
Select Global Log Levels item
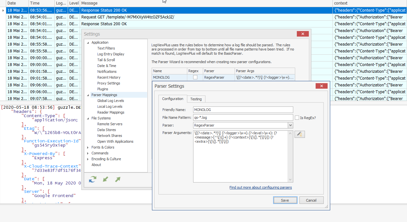[110, 101]
